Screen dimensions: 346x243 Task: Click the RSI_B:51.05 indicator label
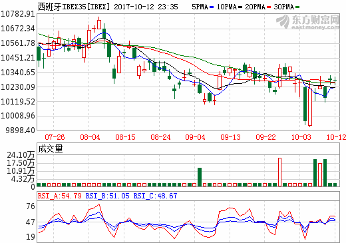(x=107, y=196)
